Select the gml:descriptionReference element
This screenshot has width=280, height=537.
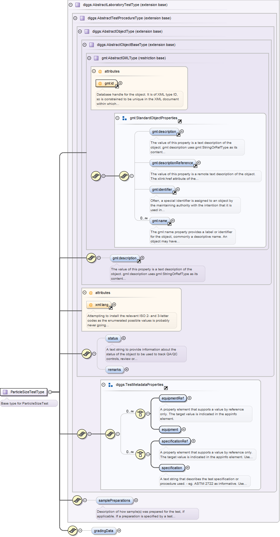click(x=172, y=163)
